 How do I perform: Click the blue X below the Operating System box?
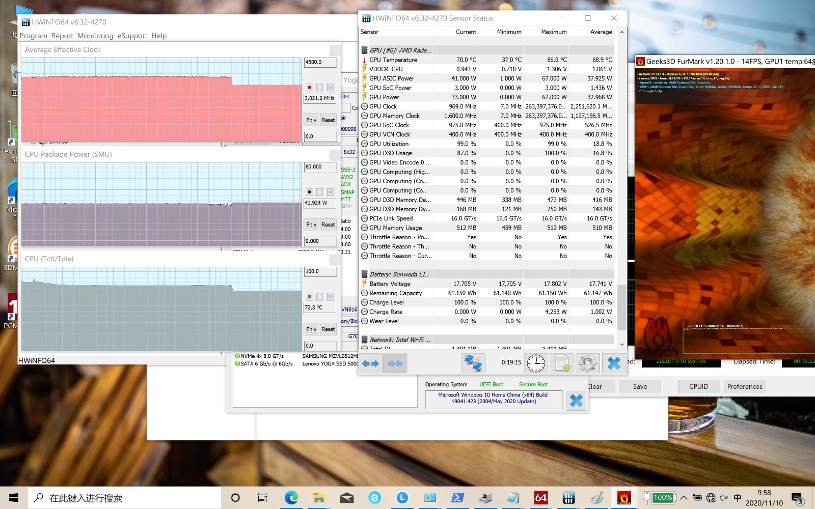[x=576, y=401]
